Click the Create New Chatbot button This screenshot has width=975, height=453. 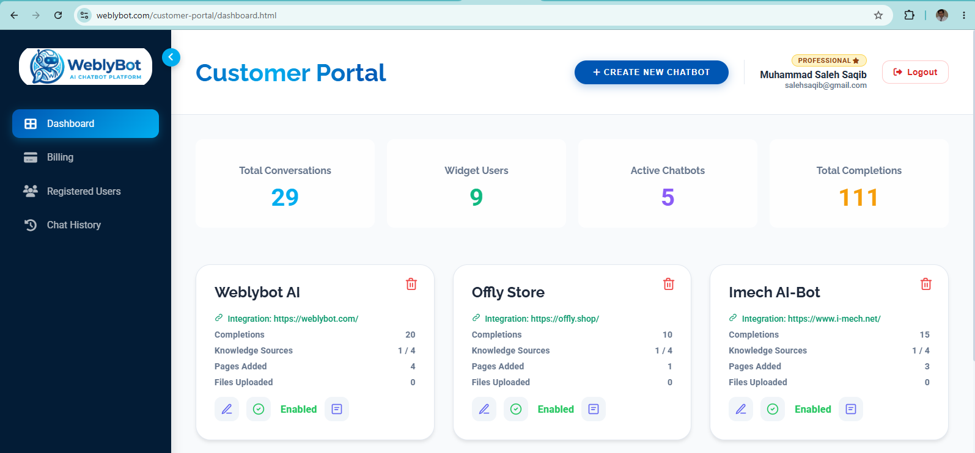pos(652,72)
